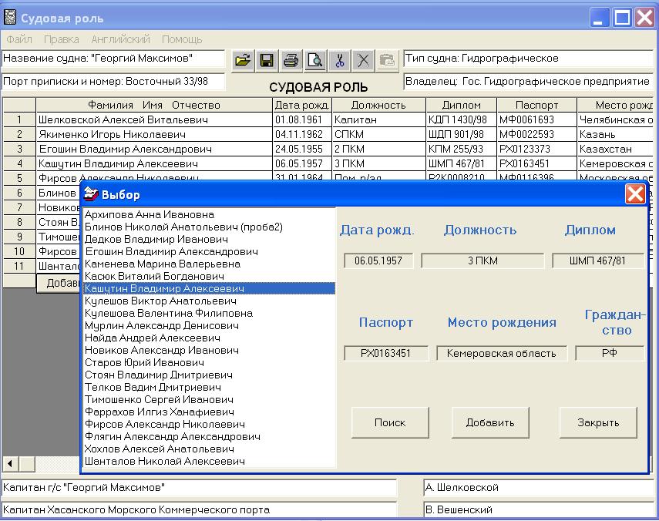This screenshot has height=521, width=659.
Task: Click row number 3 header in the table
Action: pos(19,150)
